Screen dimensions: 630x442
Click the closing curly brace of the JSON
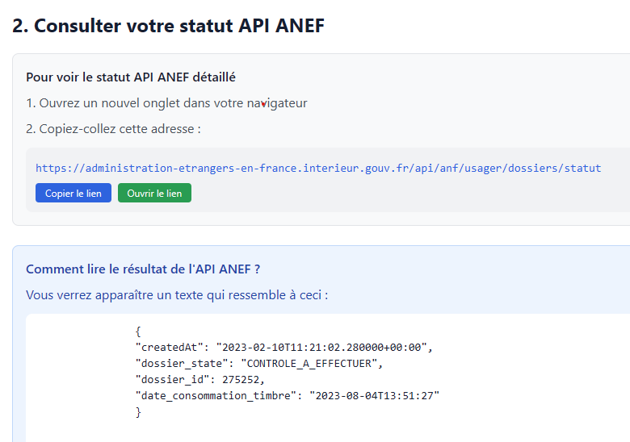click(x=139, y=412)
